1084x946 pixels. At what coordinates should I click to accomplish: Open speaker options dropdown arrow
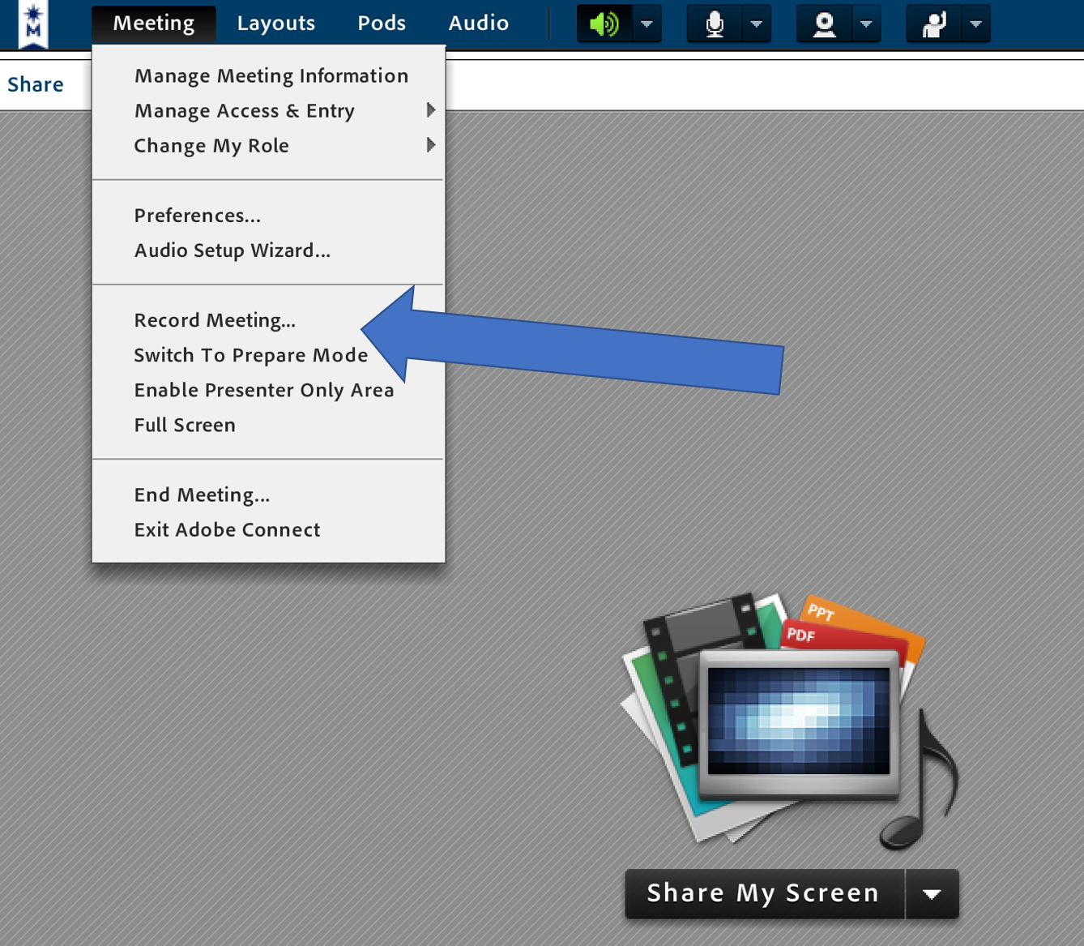pos(647,24)
